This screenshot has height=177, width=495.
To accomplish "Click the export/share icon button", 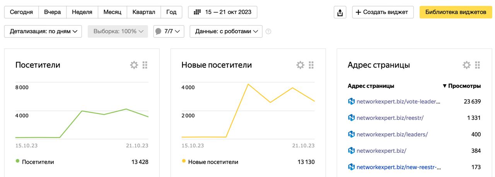I will point(340,12).
